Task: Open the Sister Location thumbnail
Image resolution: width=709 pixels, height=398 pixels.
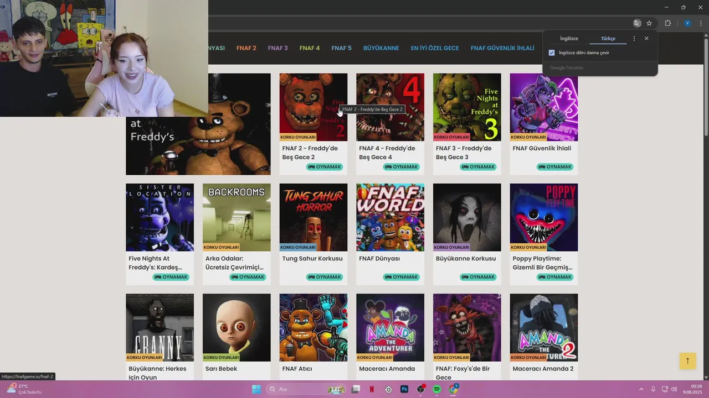Action: 160,217
